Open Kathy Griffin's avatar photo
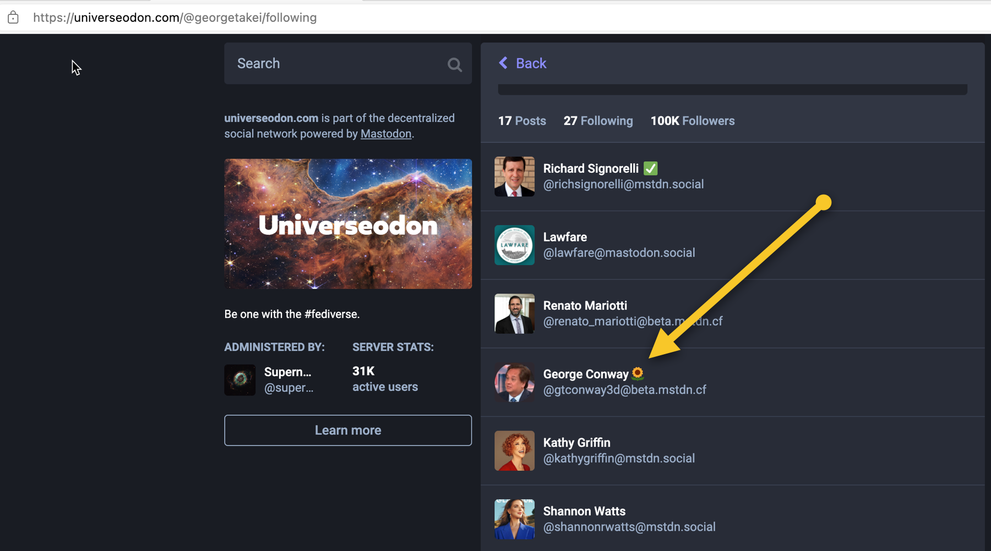 point(514,451)
